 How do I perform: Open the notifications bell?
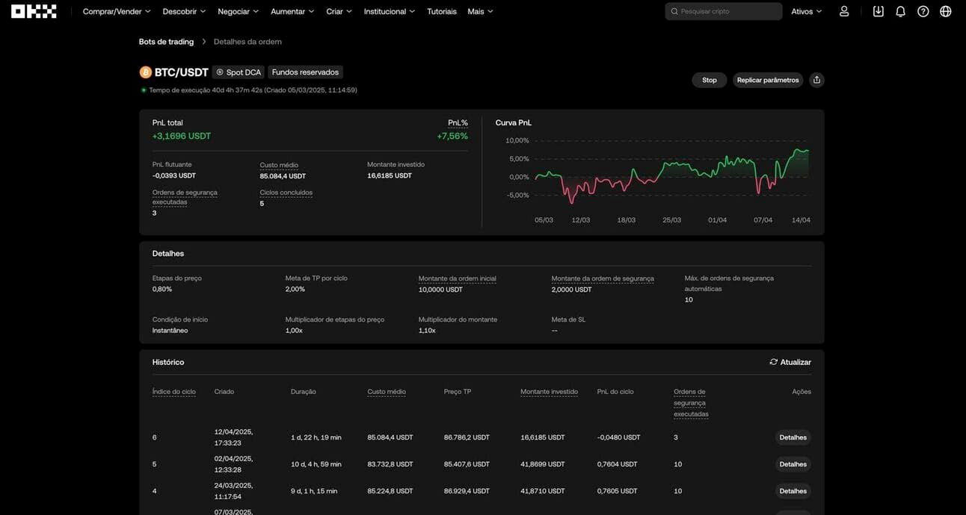point(900,11)
